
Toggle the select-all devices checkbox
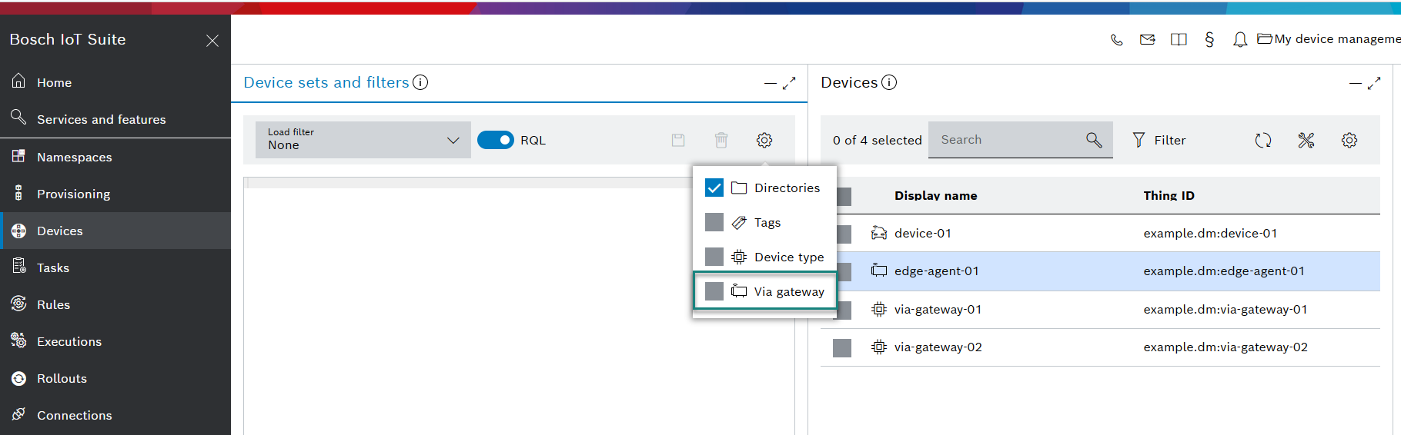tap(844, 196)
